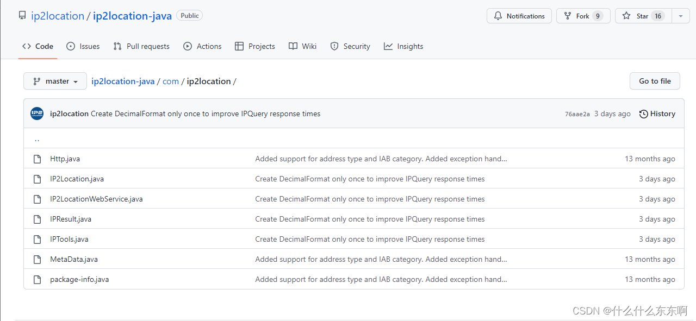The image size is (696, 321).
Task: Open the Projects tab
Action: (255, 47)
